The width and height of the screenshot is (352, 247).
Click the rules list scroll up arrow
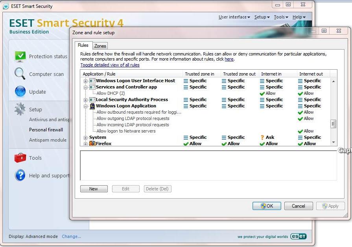[334, 81]
